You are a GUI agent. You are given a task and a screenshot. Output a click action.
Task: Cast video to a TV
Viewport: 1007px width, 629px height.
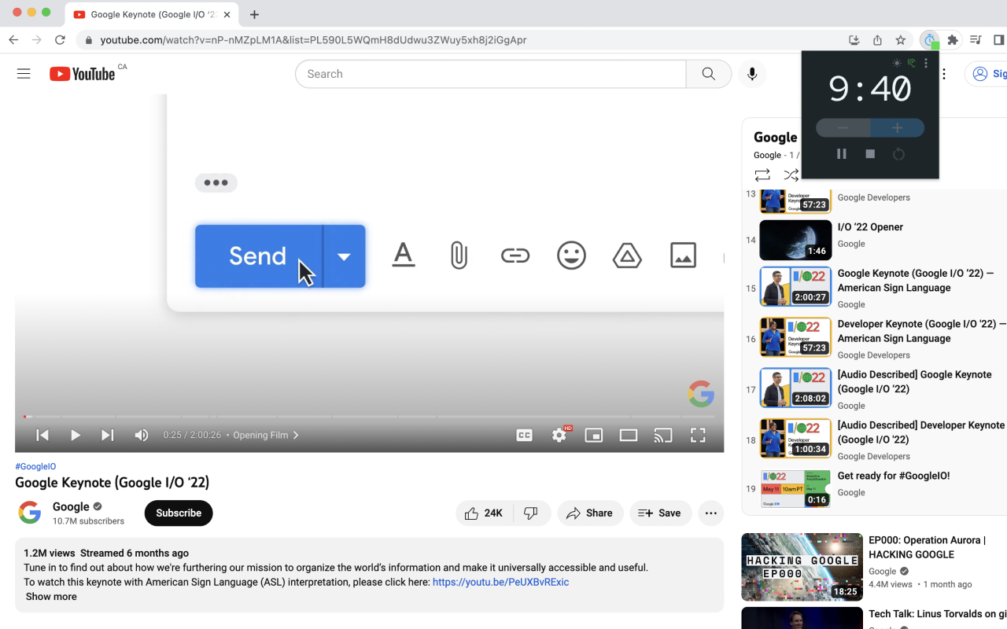(x=663, y=435)
